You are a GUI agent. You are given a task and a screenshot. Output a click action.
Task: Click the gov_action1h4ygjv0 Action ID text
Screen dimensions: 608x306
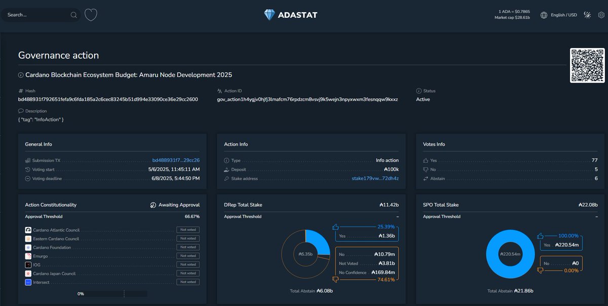[308, 99]
